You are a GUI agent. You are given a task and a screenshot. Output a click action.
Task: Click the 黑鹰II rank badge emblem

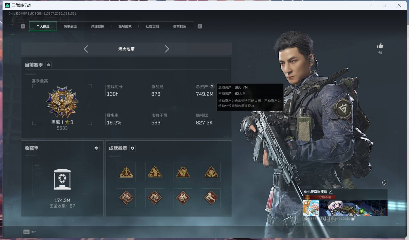(x=62, y=102)
